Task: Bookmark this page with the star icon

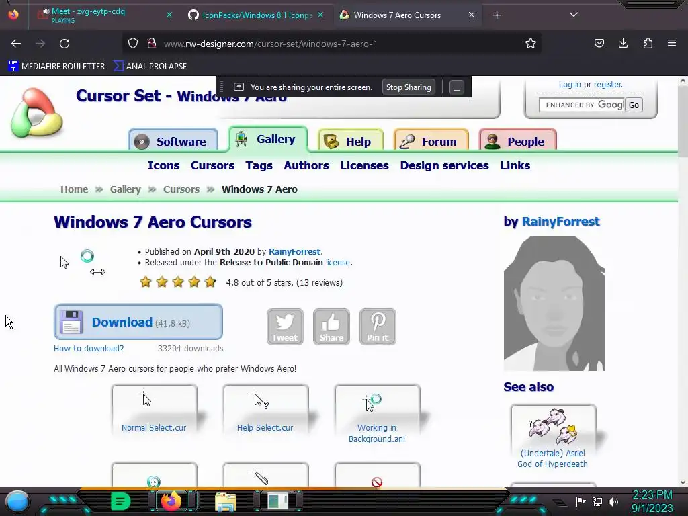Action: [x=531, y=44]
